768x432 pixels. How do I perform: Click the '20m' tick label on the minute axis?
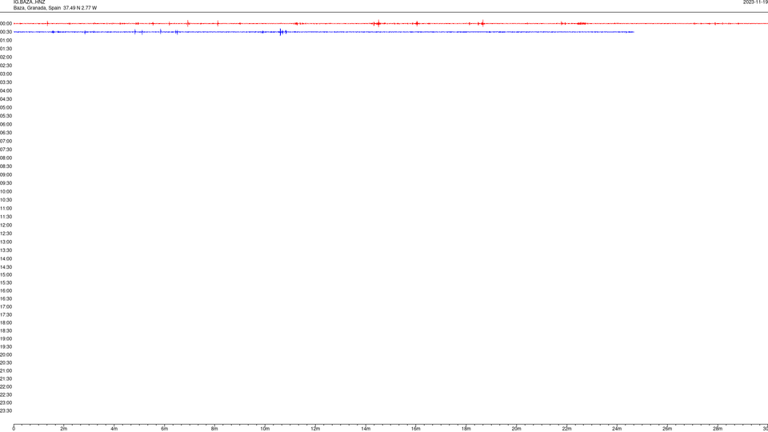pos(517,429)
